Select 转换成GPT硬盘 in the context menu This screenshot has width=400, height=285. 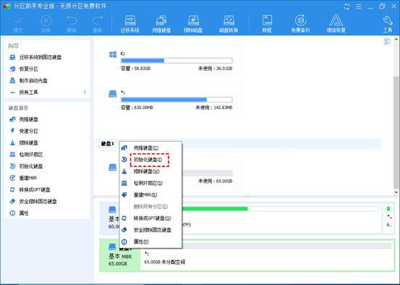click(x=153, y=218)
